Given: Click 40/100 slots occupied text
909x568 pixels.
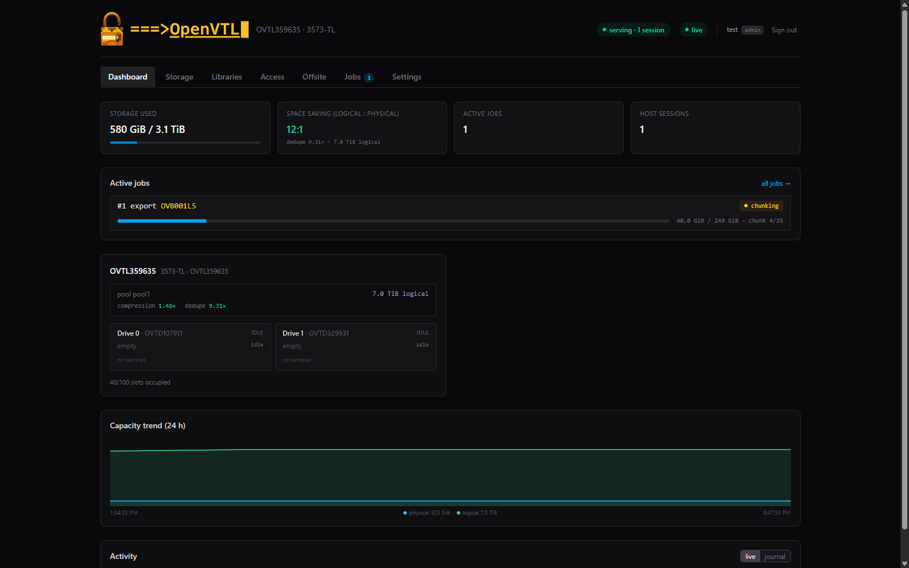Looking at the screenshot, I should tap(140, 382).
